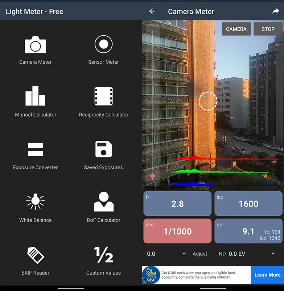This screenshot has width=284, height=291.
Task: Click the Saved Exposures label
Action: tap(103, 168)
